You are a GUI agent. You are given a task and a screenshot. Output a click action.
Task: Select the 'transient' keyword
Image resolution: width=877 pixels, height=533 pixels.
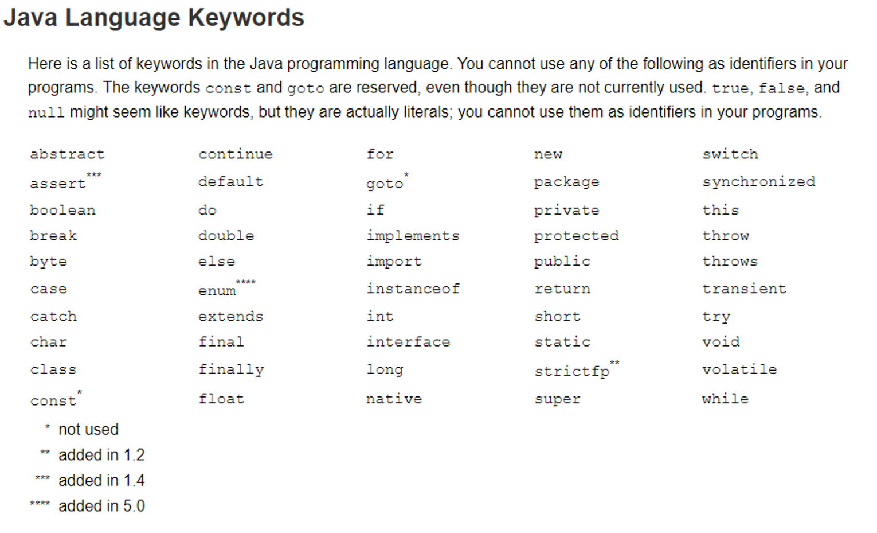[x=745, y=289]
